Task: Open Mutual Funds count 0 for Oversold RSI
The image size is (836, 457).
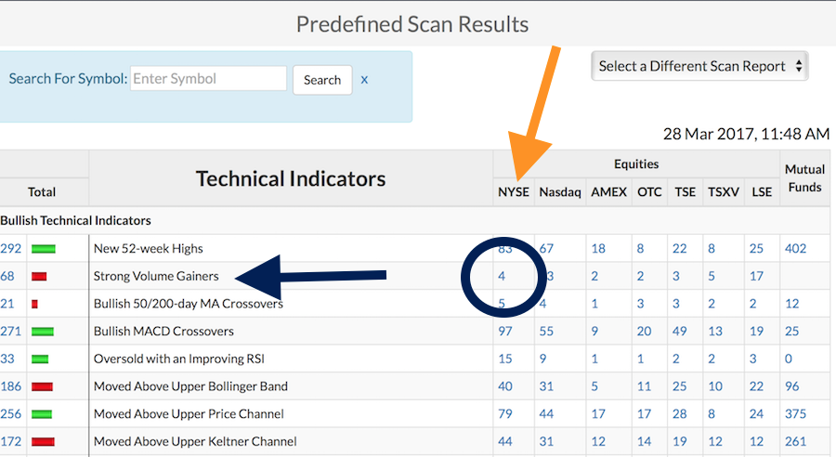Action: 789,359
